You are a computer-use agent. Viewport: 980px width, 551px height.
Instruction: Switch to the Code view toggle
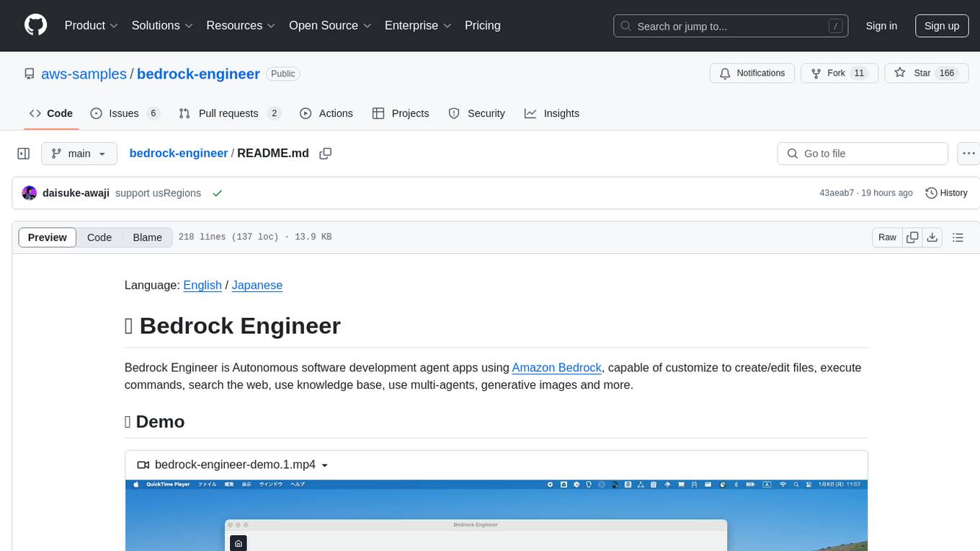(x=99, y=237)
